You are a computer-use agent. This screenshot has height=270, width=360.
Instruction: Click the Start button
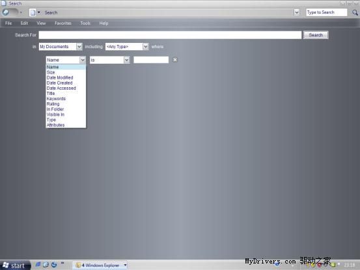click(15, 265)
